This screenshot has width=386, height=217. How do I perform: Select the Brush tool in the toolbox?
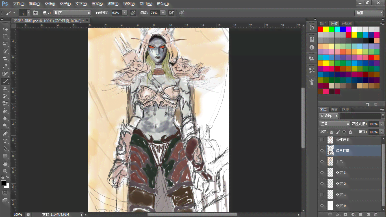coord(5,81)
